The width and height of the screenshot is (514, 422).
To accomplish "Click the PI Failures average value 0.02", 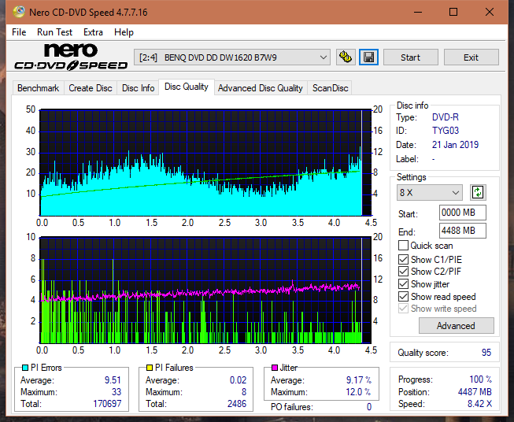I will point(238,379).
